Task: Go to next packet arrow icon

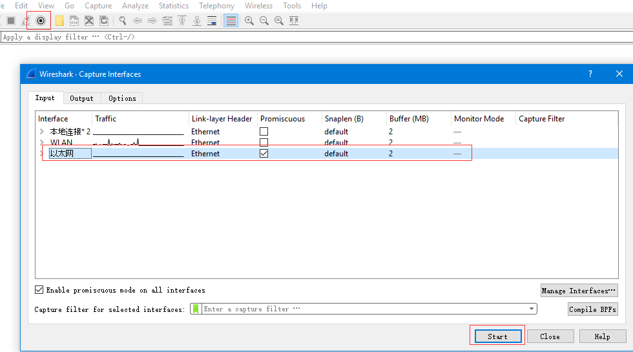Action: (x=152, y=21)
